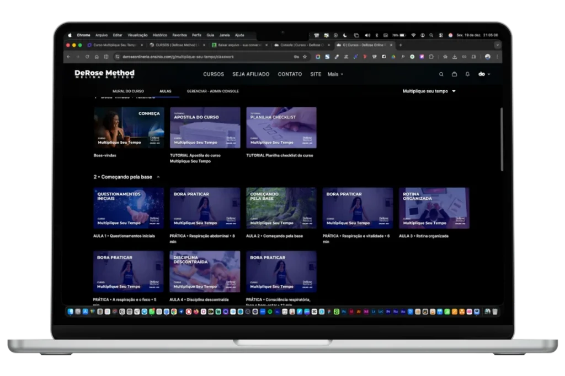Click the Wi-Fi icon in the menu bar
This screenshot has height=376, width=565.
[413, 35]
